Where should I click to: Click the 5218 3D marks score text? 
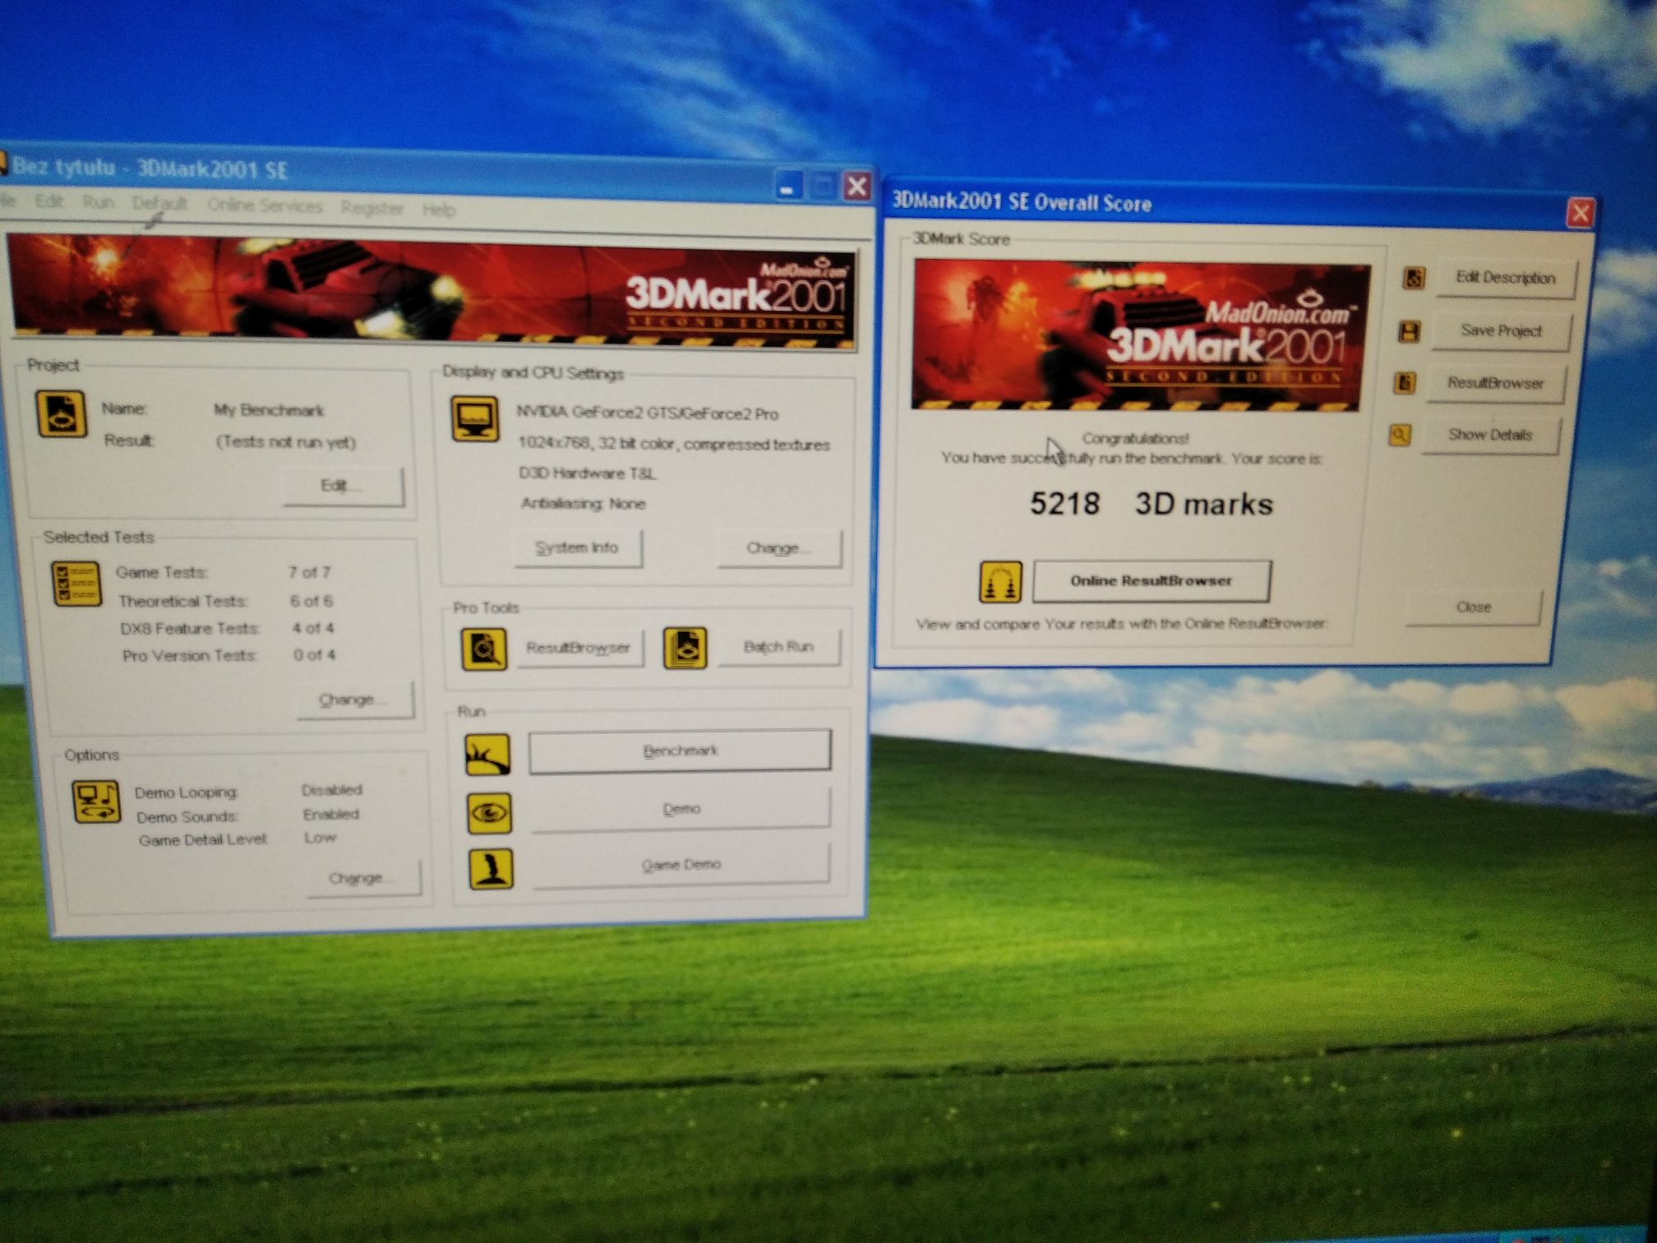click(x=1151, y=504)
